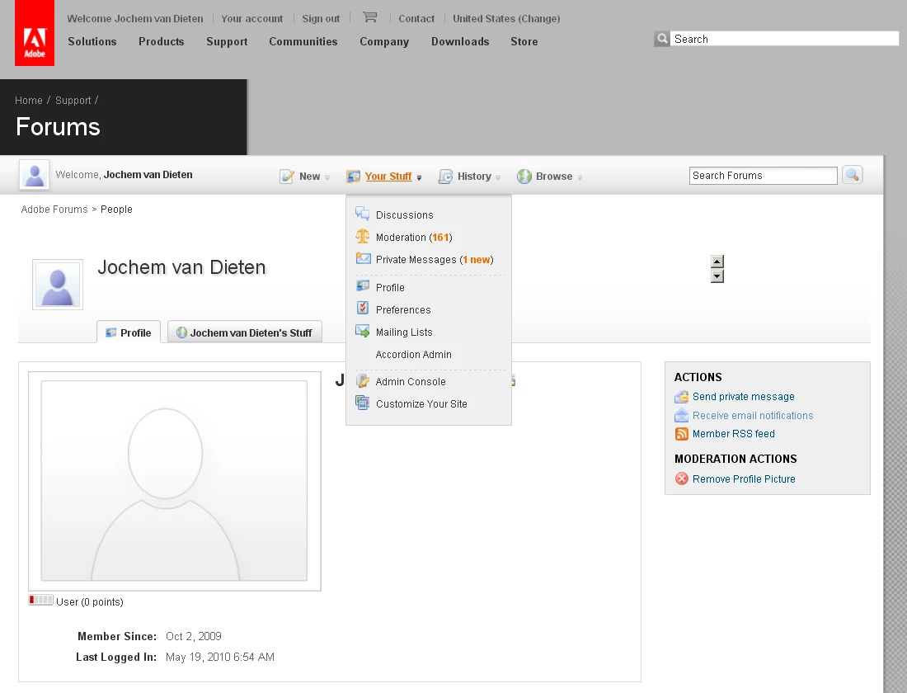Click the Adobe logo

point(34,33)
